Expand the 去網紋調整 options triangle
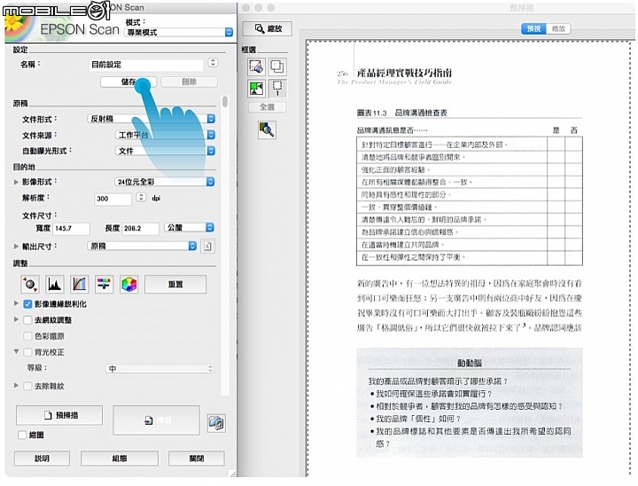 [x=16, y=319]
